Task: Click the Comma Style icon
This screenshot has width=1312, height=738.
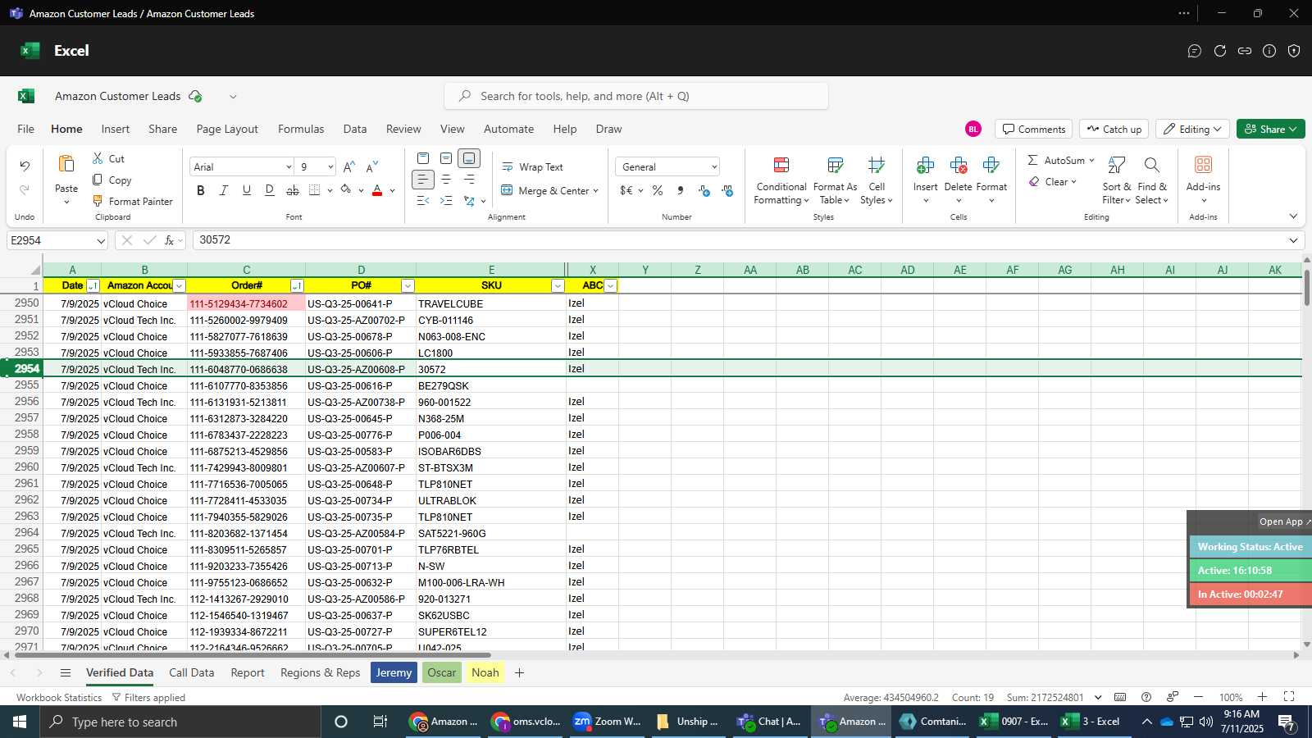Action: pos(680,190)
